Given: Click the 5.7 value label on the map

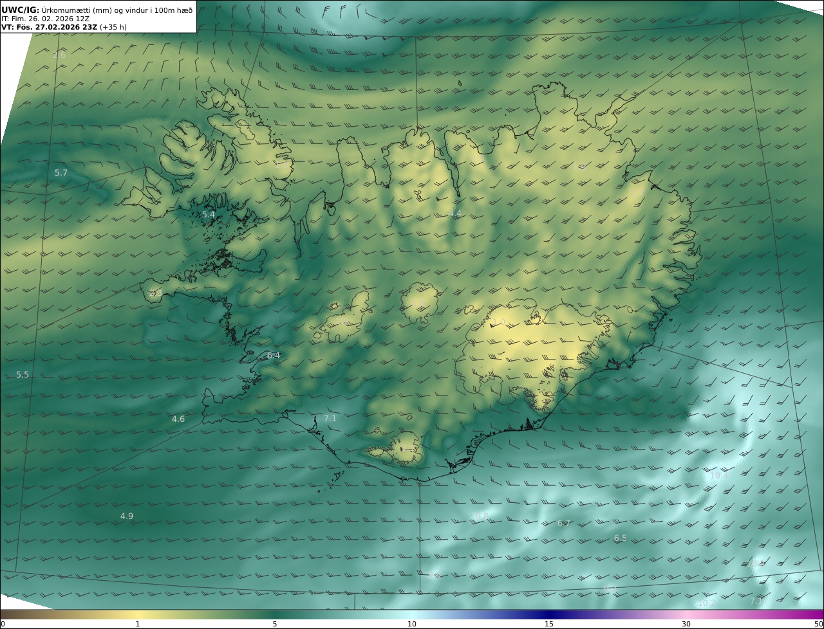Looking at the screenshot, I should coord(61,173).
